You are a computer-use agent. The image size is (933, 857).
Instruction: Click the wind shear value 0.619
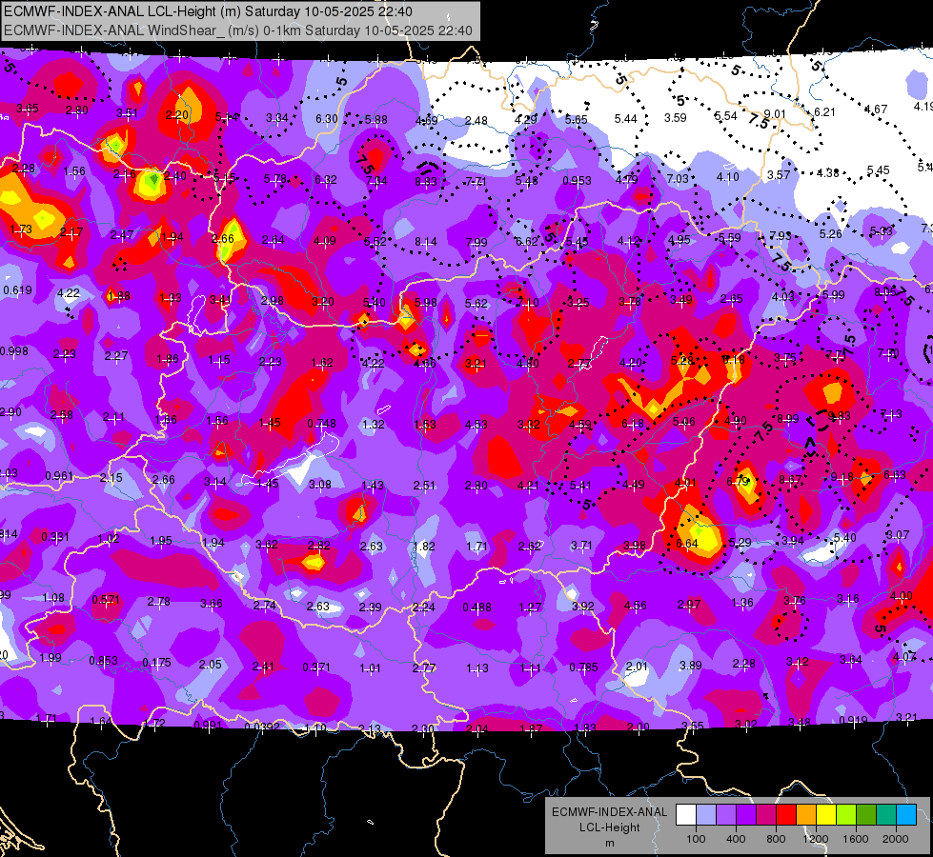click(18, 290)
